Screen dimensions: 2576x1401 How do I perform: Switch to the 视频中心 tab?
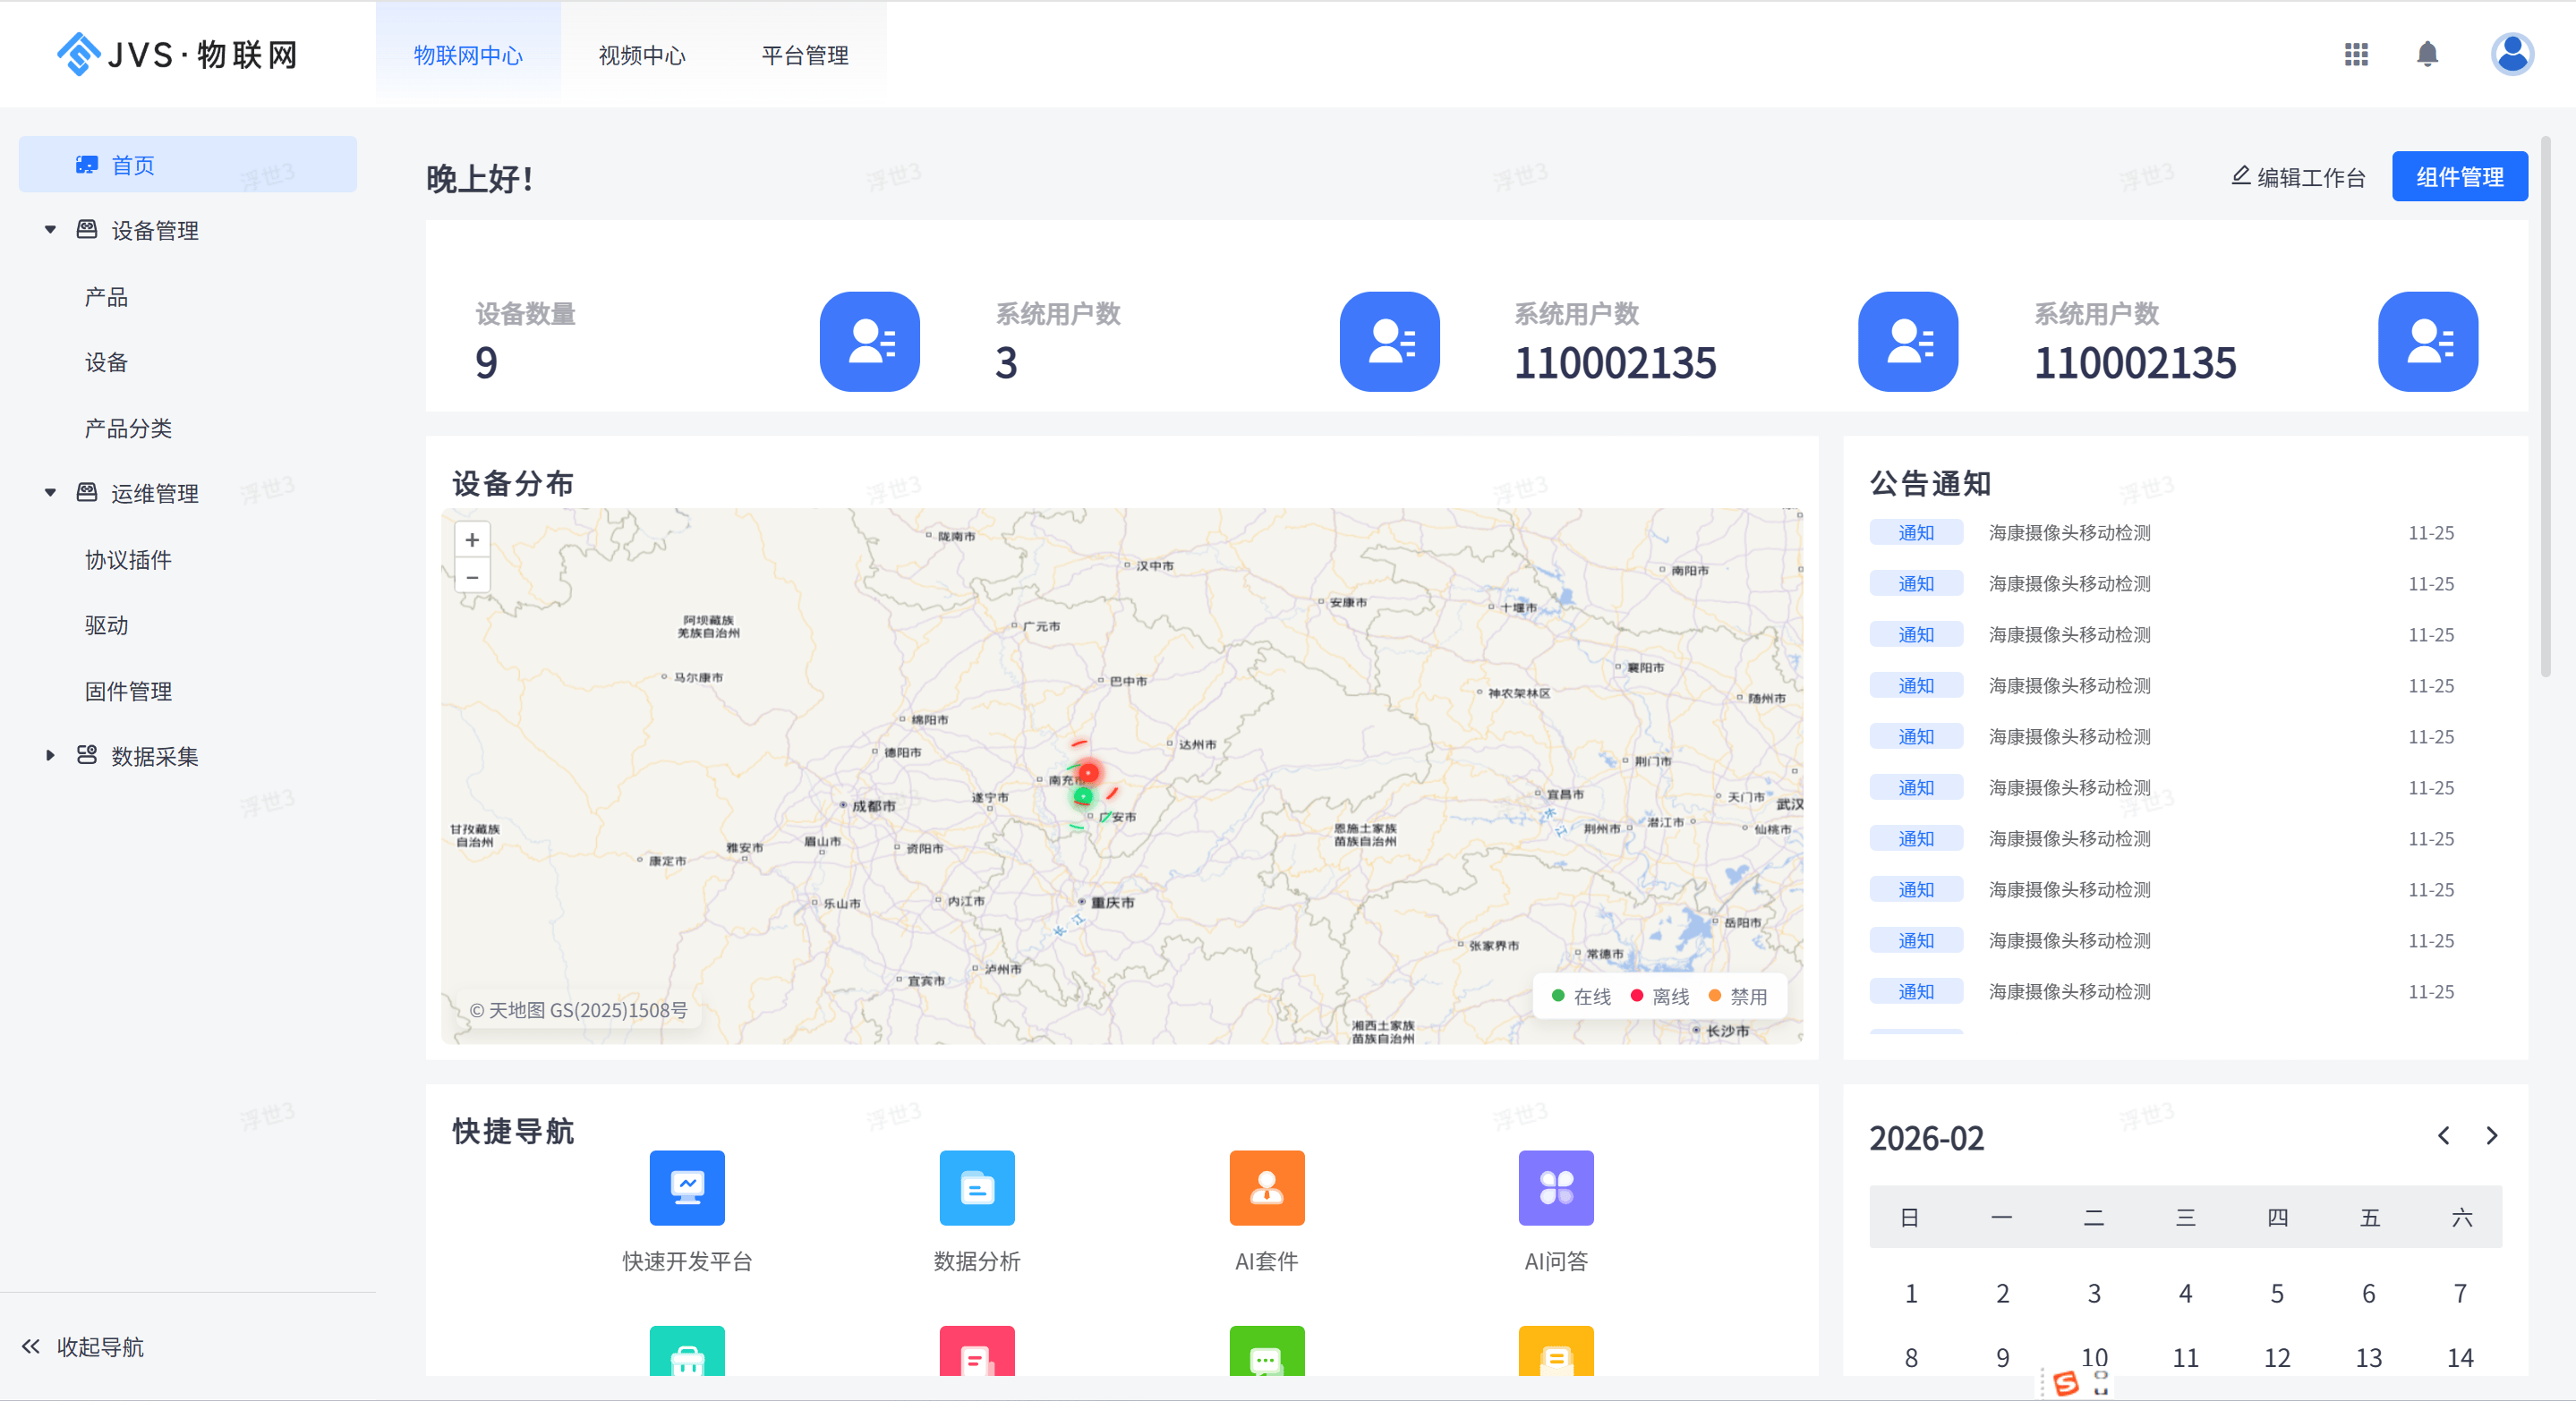coord(642,56)
